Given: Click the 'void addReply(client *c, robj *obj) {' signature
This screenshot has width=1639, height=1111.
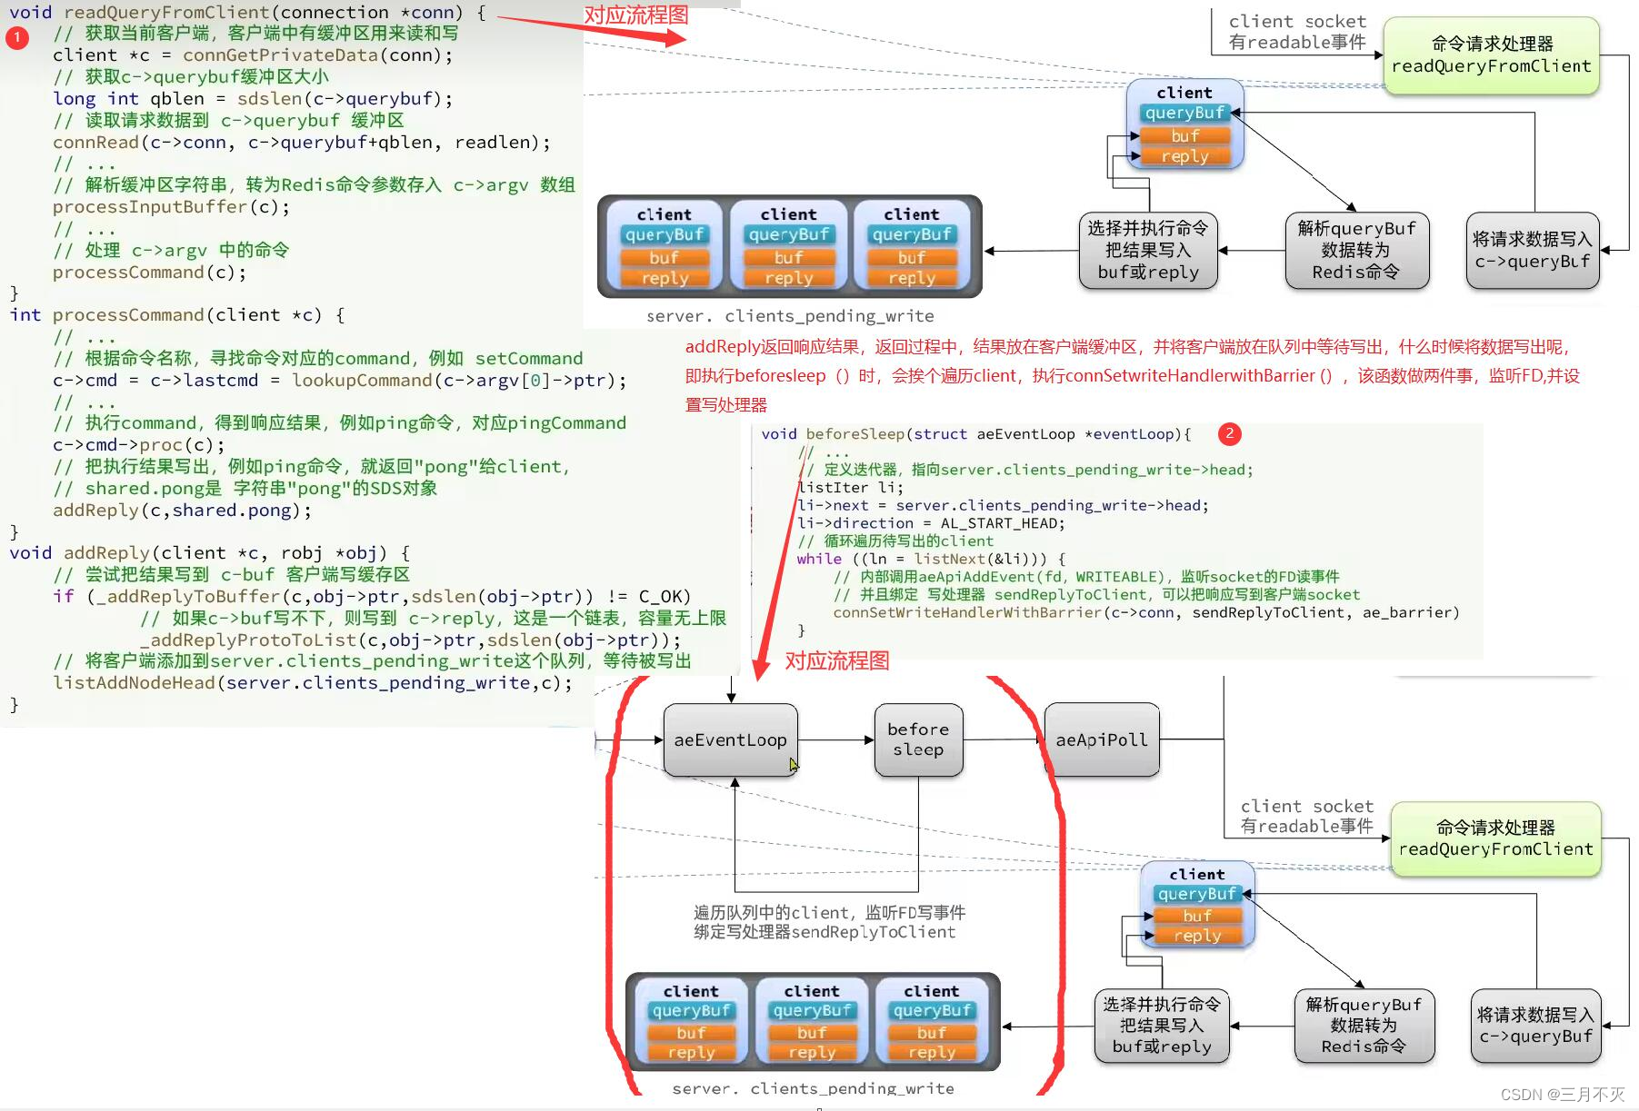Looking at the screenshot, I should click(x=210, y=552).
